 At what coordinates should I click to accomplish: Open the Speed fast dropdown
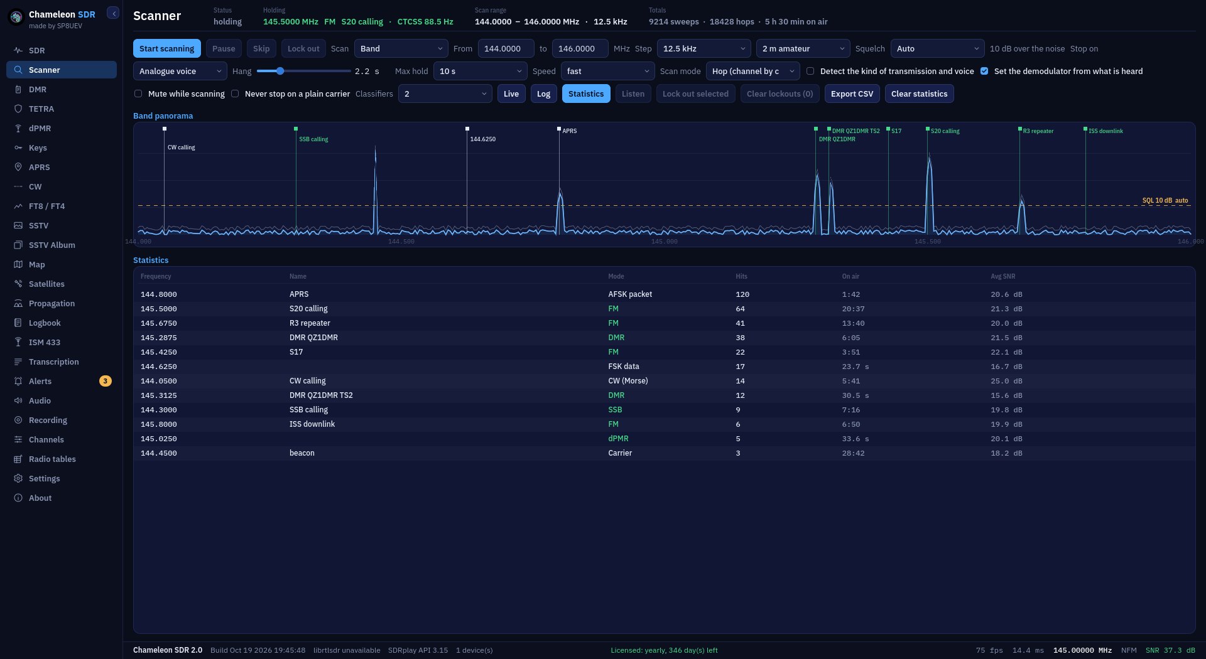coord(608,71)
